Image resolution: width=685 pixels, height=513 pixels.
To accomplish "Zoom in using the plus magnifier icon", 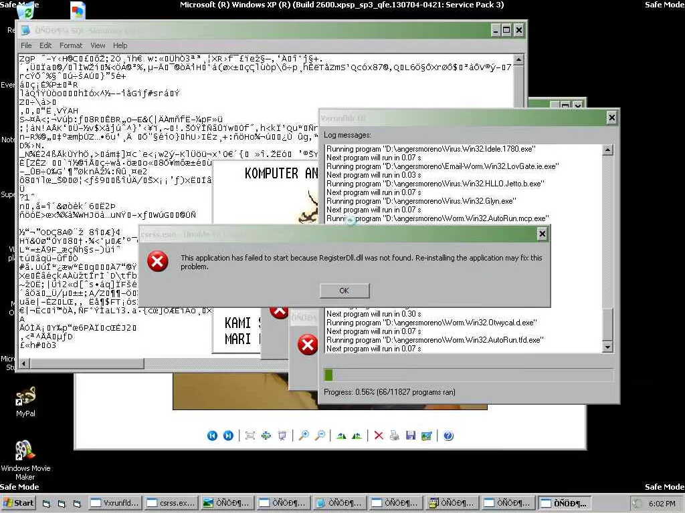I will pyautogui.click(x=304, y=436).
